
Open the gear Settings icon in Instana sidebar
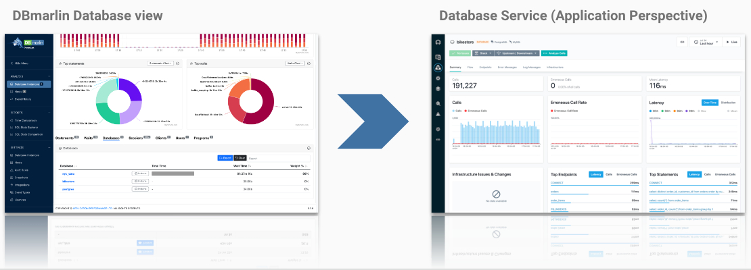438,129
